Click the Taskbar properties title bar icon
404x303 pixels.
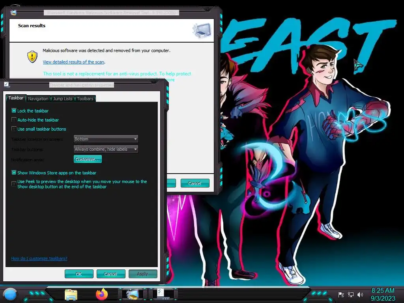tap(7, 84)
